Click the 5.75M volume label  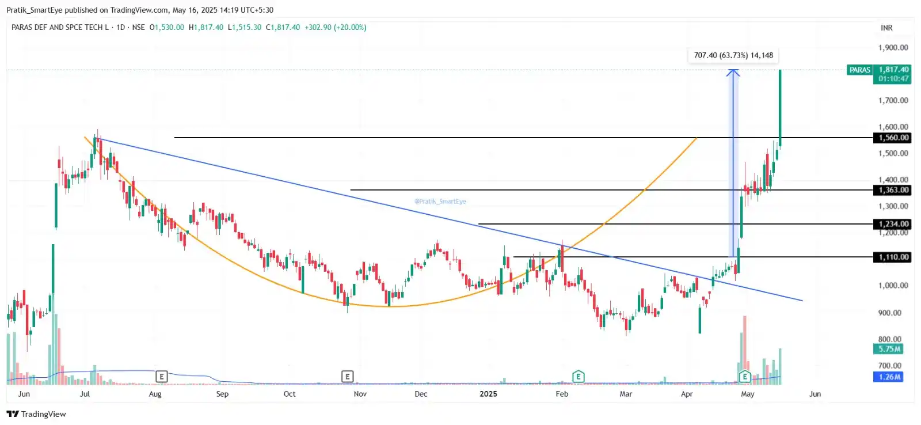889,349
